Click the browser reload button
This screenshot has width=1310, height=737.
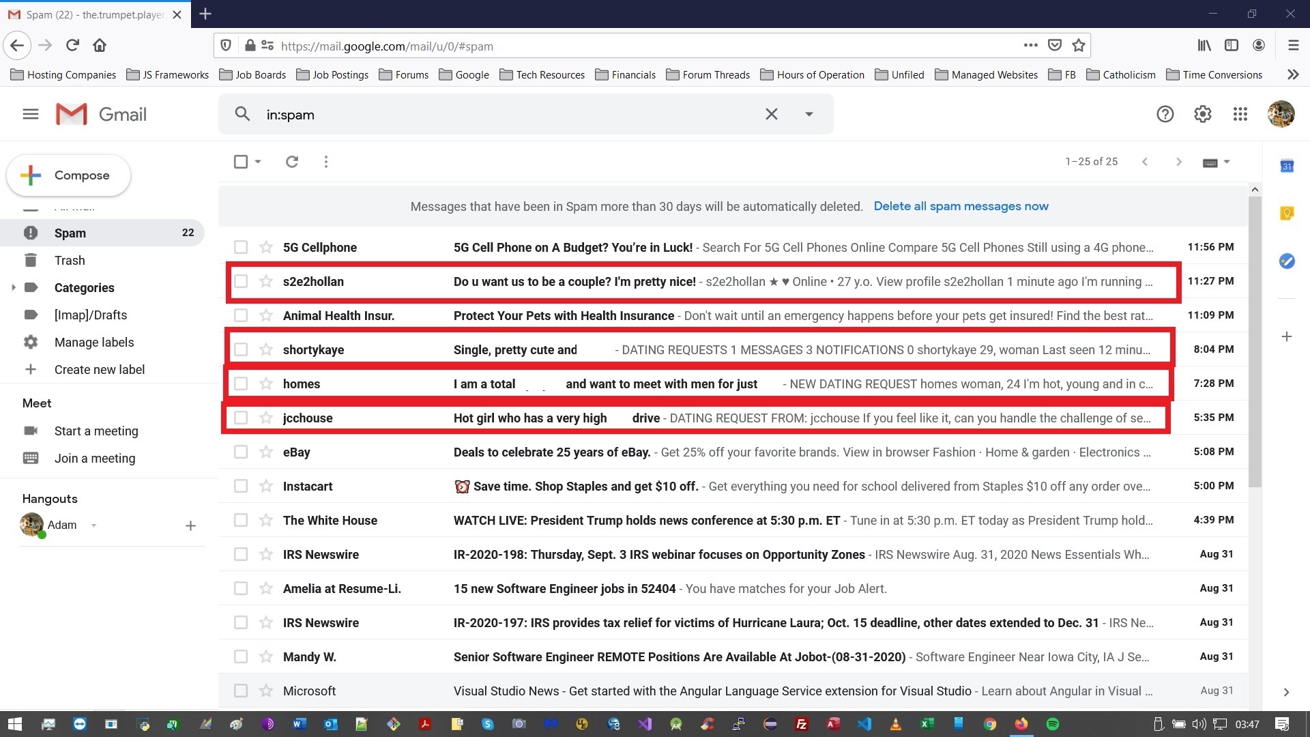point(72,46)
